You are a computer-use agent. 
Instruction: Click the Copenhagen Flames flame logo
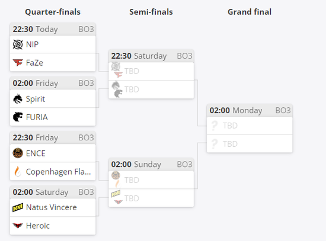point(18,171)
